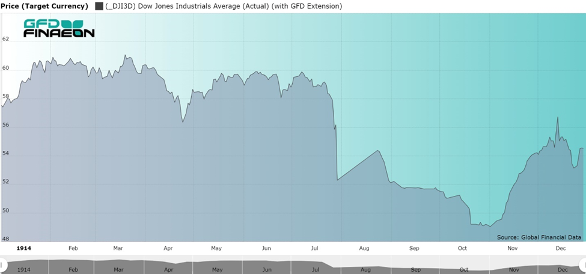
Task: Select the left range navigator handle
Action: pos(1,264)
